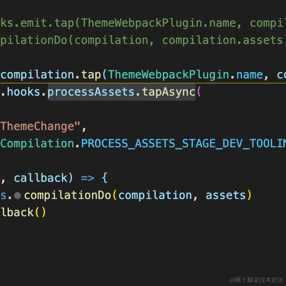Click commented compilation.assets text in green
This screenshot has width=286, height=286.
[x=222, y=41]
